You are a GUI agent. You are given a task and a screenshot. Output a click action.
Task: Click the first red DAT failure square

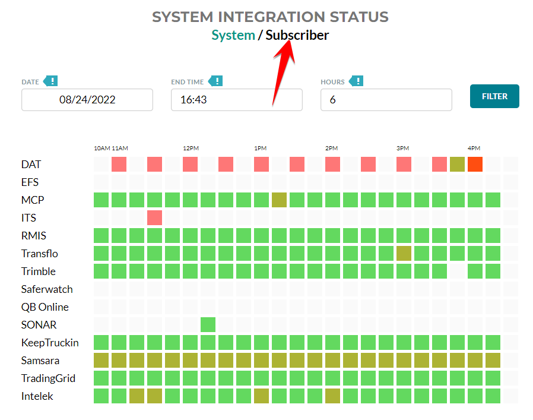(x=119, y=164)
